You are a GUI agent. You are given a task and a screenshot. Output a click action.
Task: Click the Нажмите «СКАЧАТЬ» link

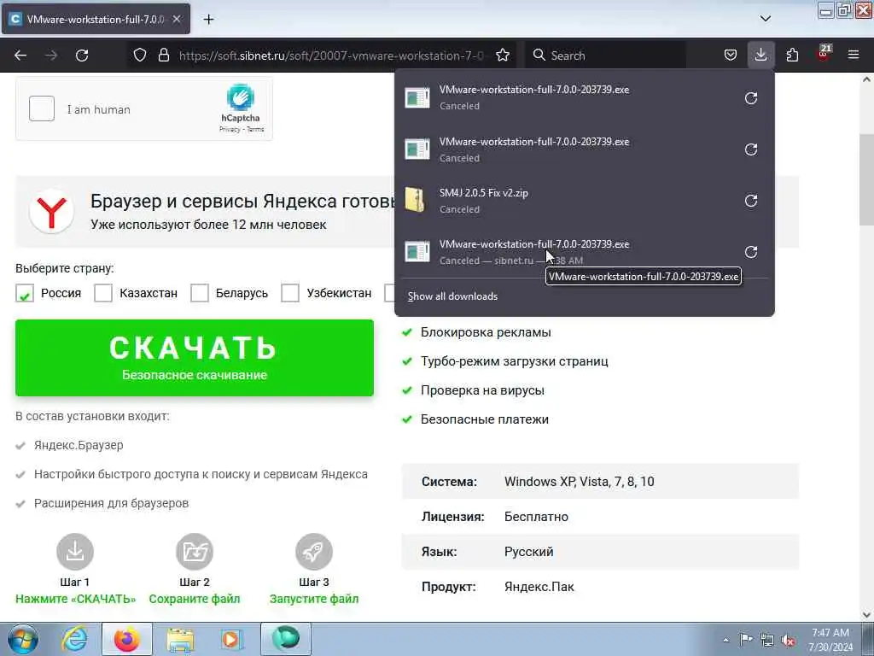pyautogui.click(x=76, y=599)
